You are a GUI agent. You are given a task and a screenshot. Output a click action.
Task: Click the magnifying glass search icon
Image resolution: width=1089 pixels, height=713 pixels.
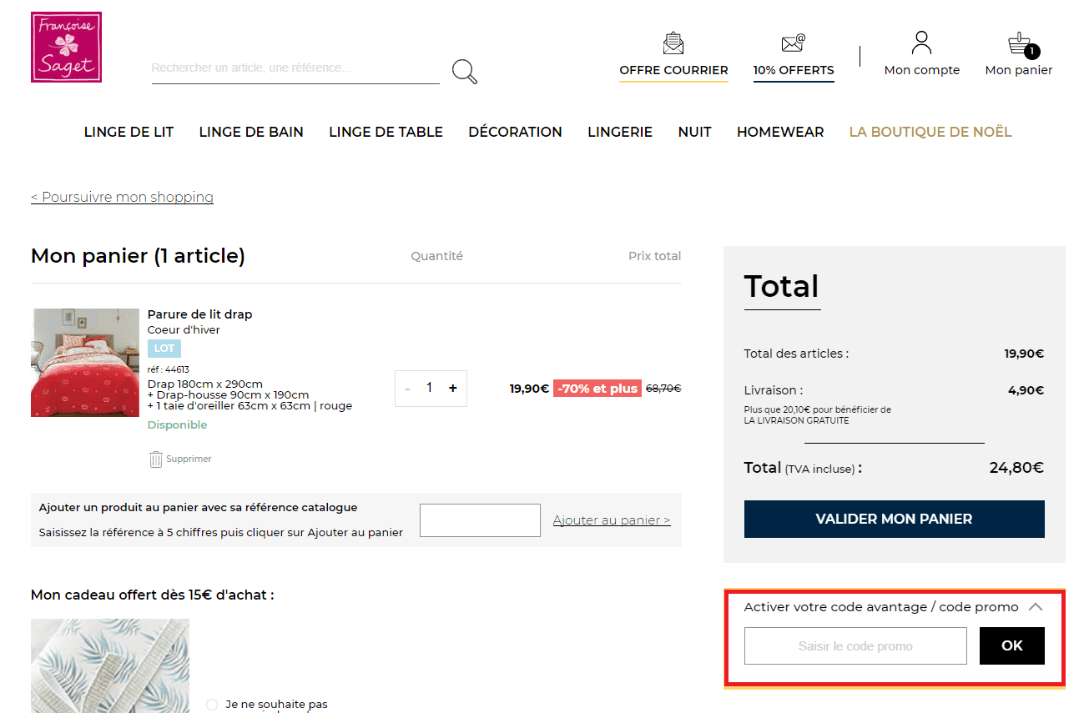pyautogui.click(x=464, y=72)
